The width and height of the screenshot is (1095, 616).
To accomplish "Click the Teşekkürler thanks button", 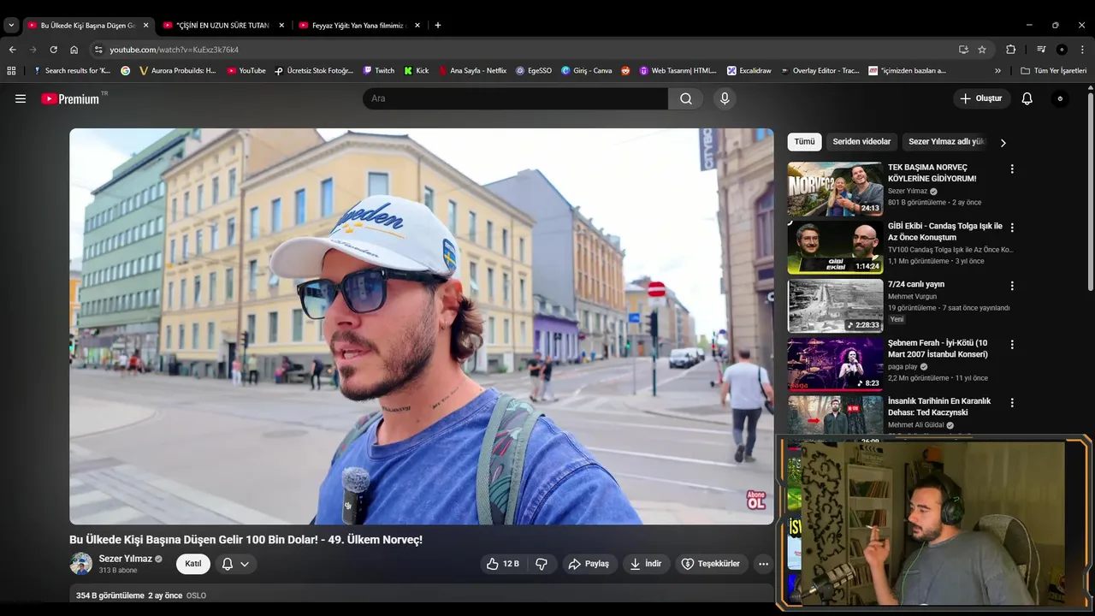I will (x=712, y=564).
